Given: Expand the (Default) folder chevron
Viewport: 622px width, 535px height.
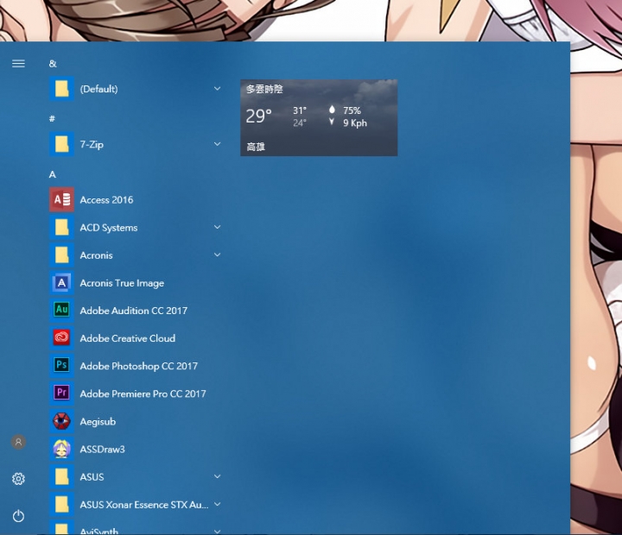Looking at the screenshot, I should click(x=218, y=88).
